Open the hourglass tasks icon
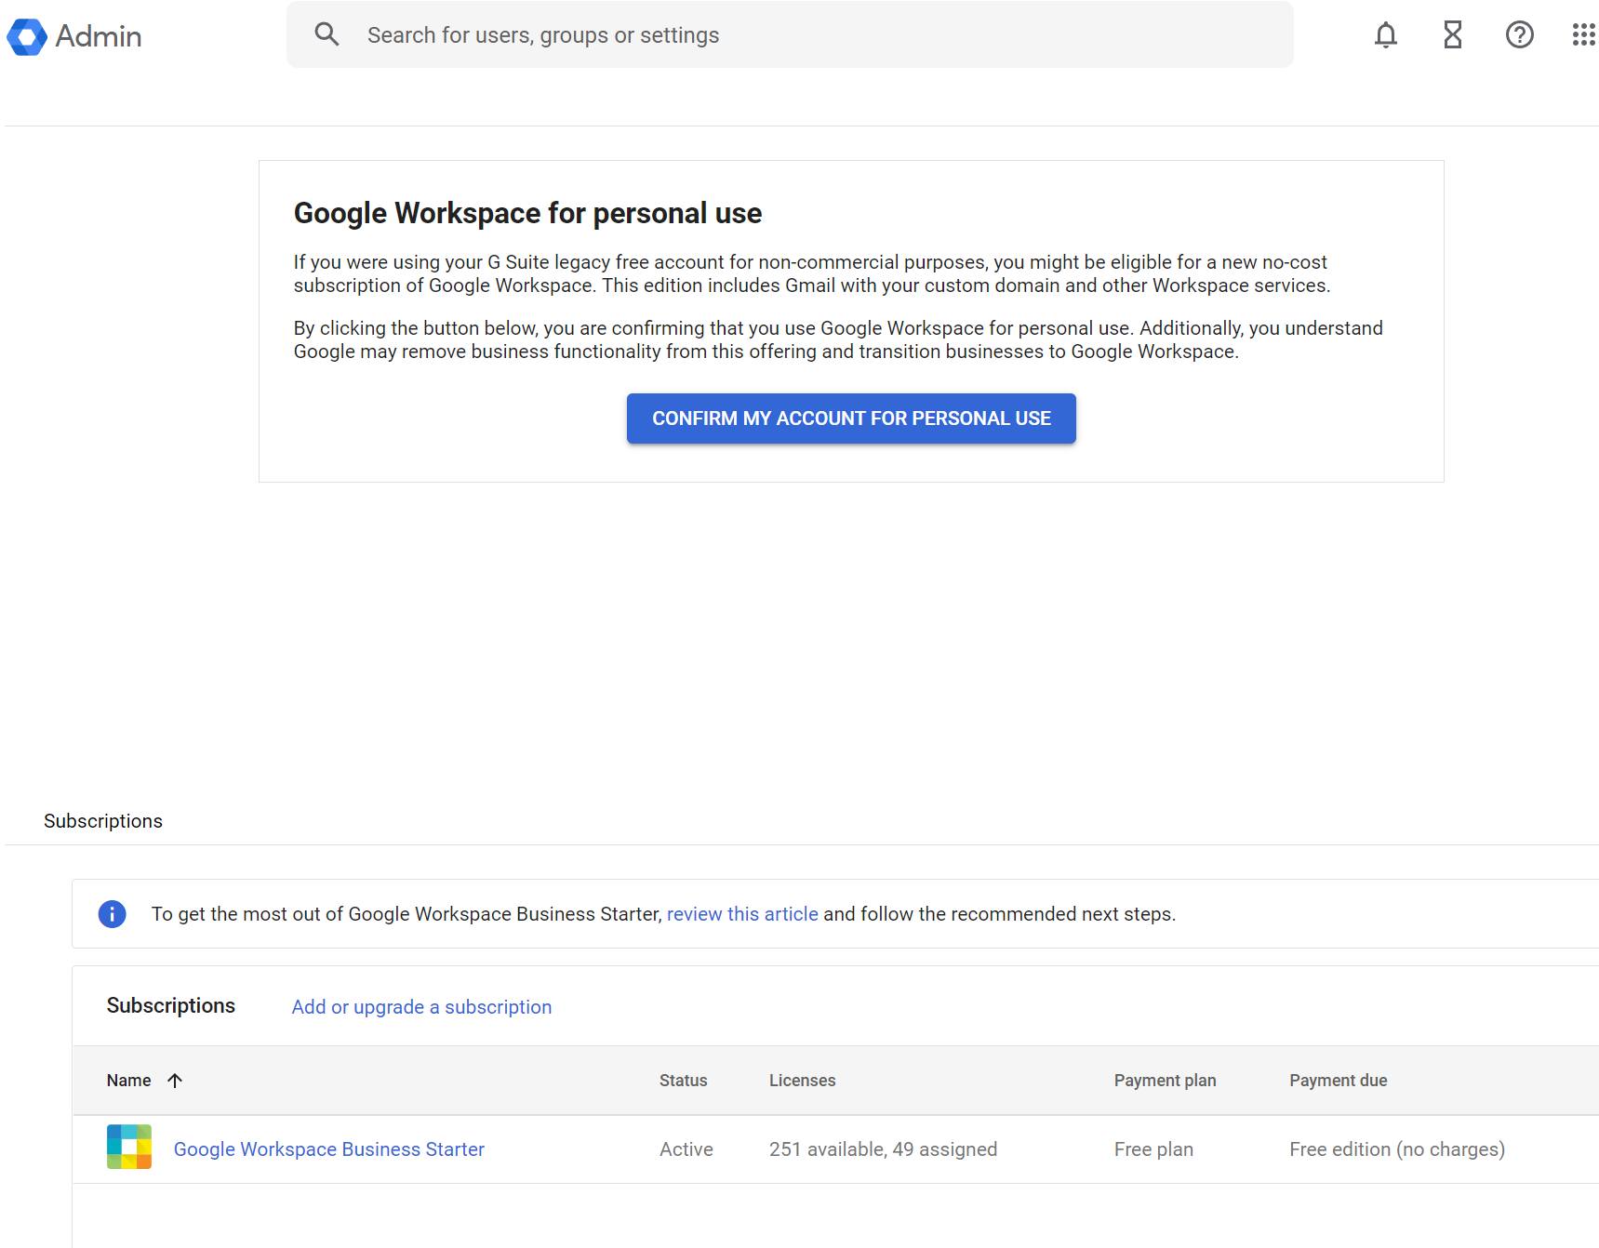 tap(1452, 35)
